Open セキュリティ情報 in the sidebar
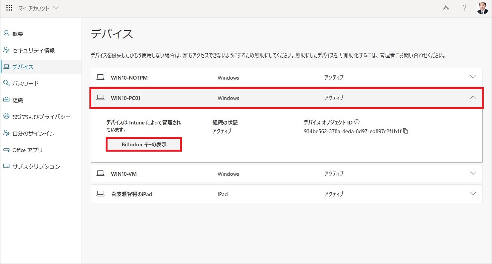Viewport: 492px width, 264px height. point(41,50)
